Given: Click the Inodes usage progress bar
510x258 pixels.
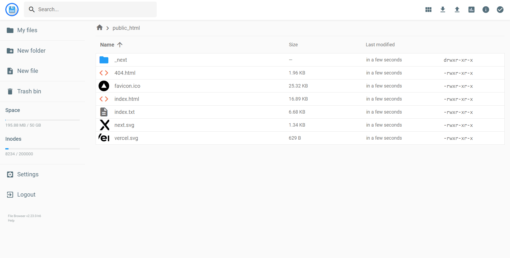Looking at the screenshot, I should pyautogui.click(x=42, y=149).
